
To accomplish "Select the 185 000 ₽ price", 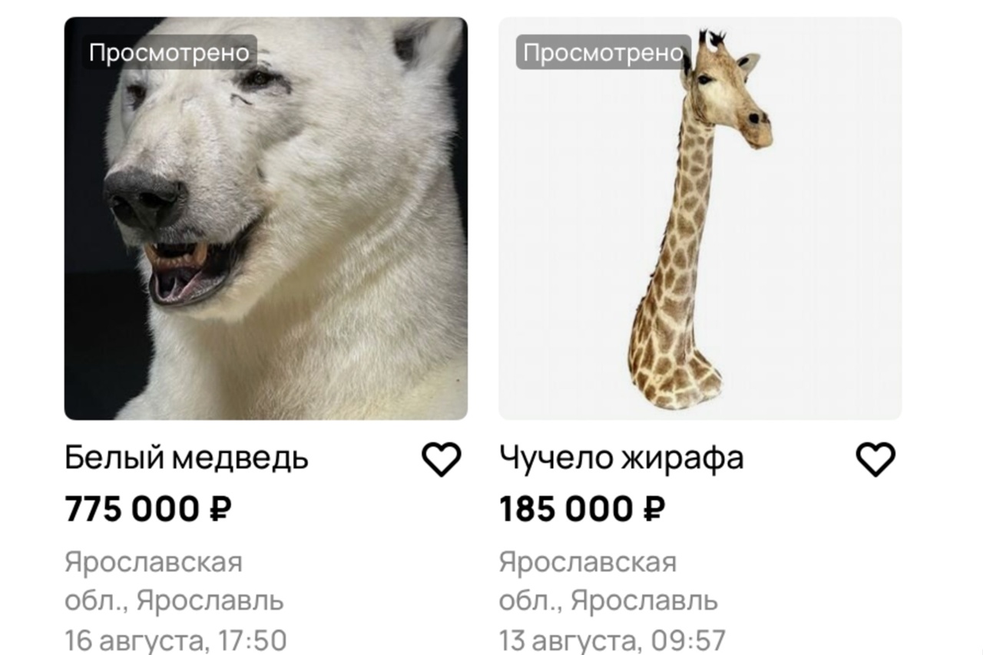I will [x=582, y=509].
